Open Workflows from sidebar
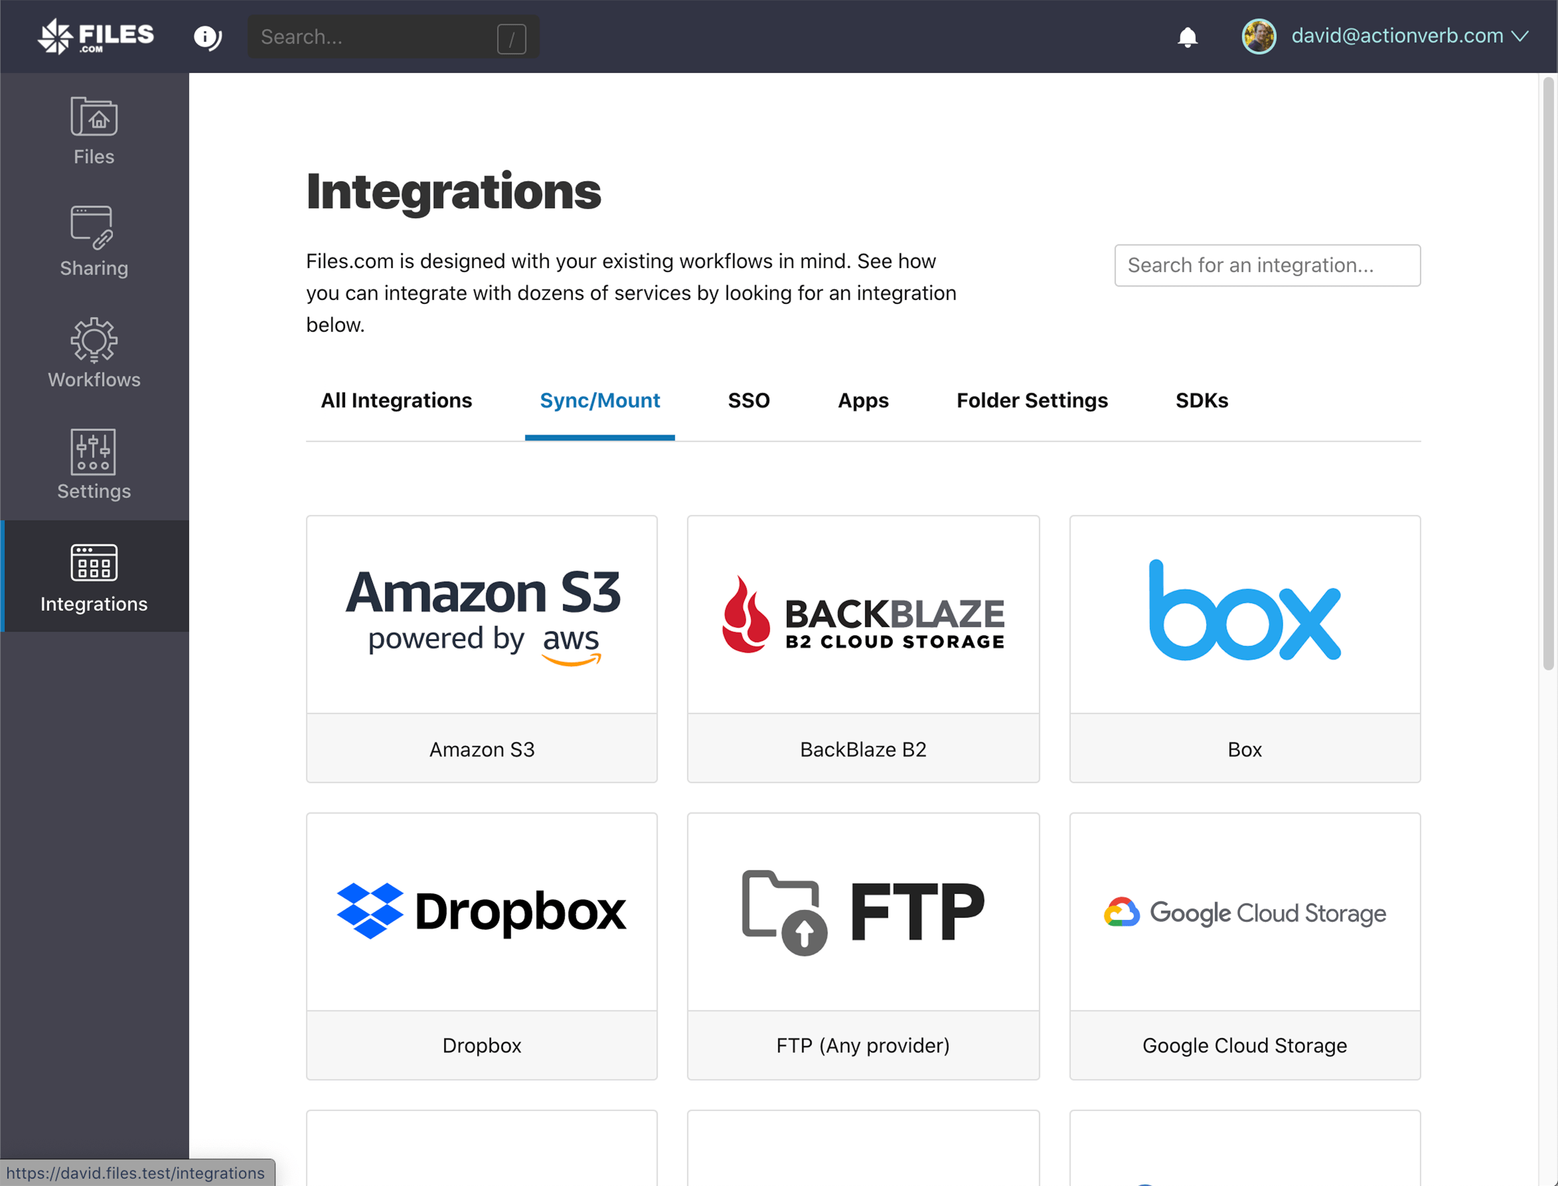This screenshot has width=1558, height=1186. pyautogui.click(x=94, y=354)
